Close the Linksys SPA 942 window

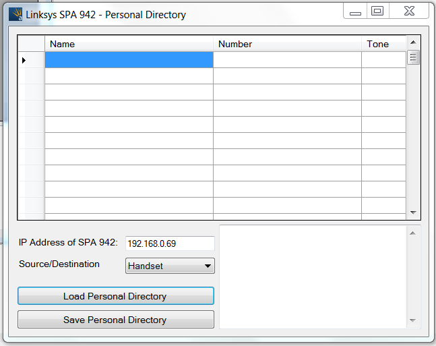click(x=409, y=11)
